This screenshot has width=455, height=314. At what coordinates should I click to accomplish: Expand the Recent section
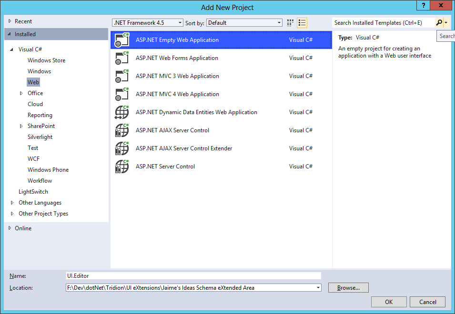[x=10, y=21]
